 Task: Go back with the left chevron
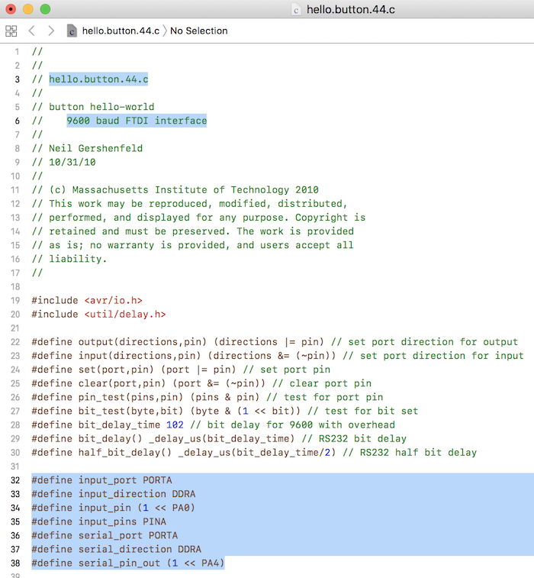click(x=32, y=31)
